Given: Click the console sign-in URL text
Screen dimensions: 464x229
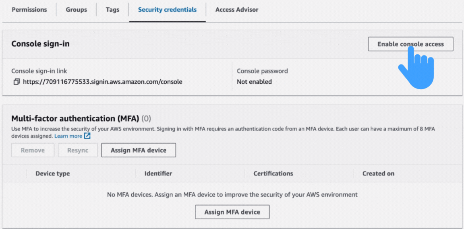Looking at the screenshot, I should pos(102,82).
